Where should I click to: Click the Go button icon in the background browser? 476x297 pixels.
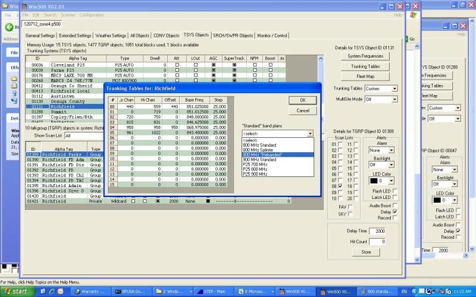coord(407,39)
